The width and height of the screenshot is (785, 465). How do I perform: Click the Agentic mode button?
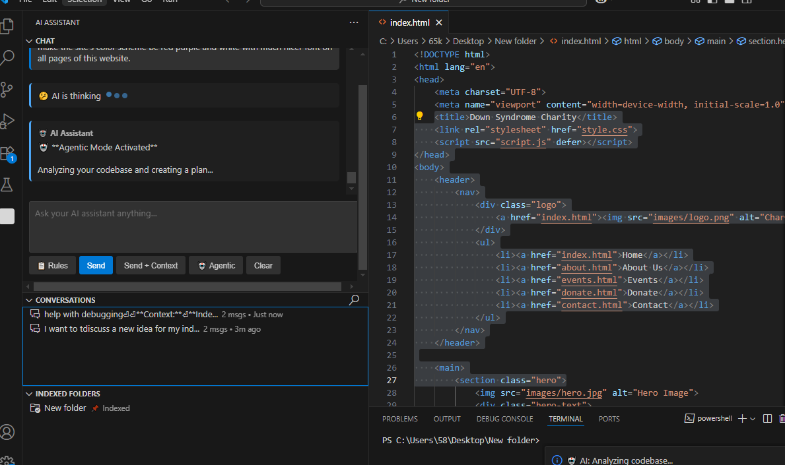[x=216, y=265]
